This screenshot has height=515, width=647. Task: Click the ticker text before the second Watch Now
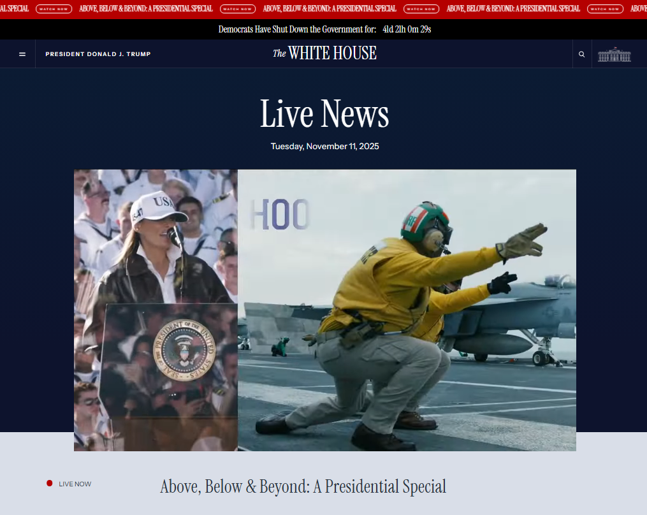tap(146, 9)
